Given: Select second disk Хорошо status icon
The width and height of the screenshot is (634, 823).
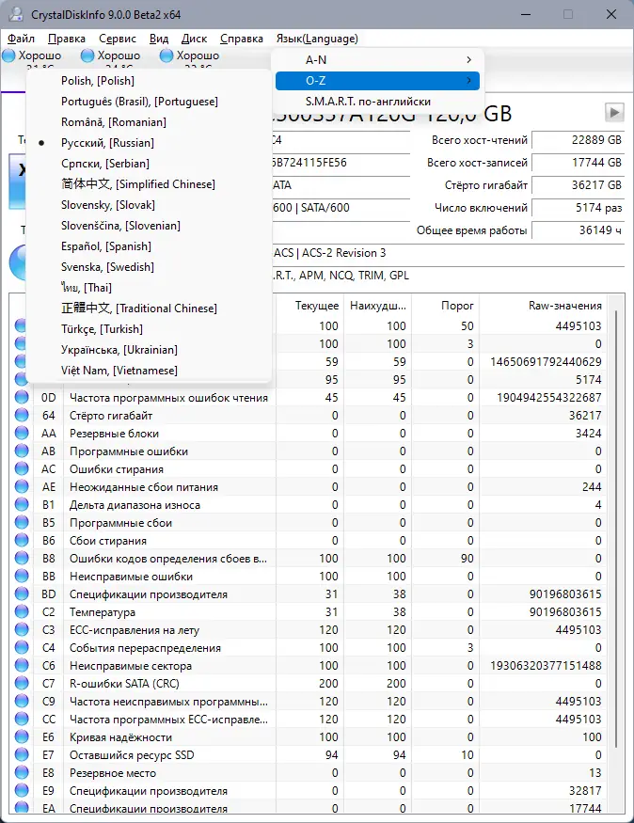Looking at the screenshot, I should click(x=87, y=55).
